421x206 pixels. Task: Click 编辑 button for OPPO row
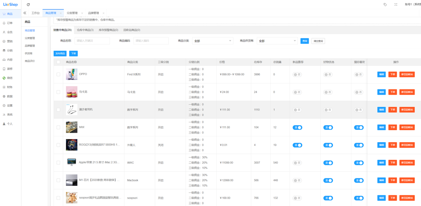[381, 75]
